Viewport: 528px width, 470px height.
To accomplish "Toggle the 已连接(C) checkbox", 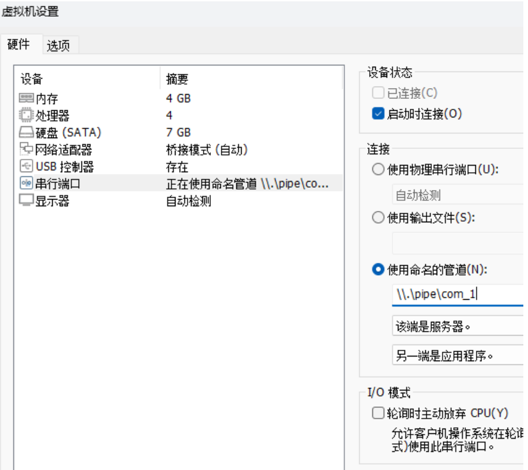I will click(x=378, y=93).
